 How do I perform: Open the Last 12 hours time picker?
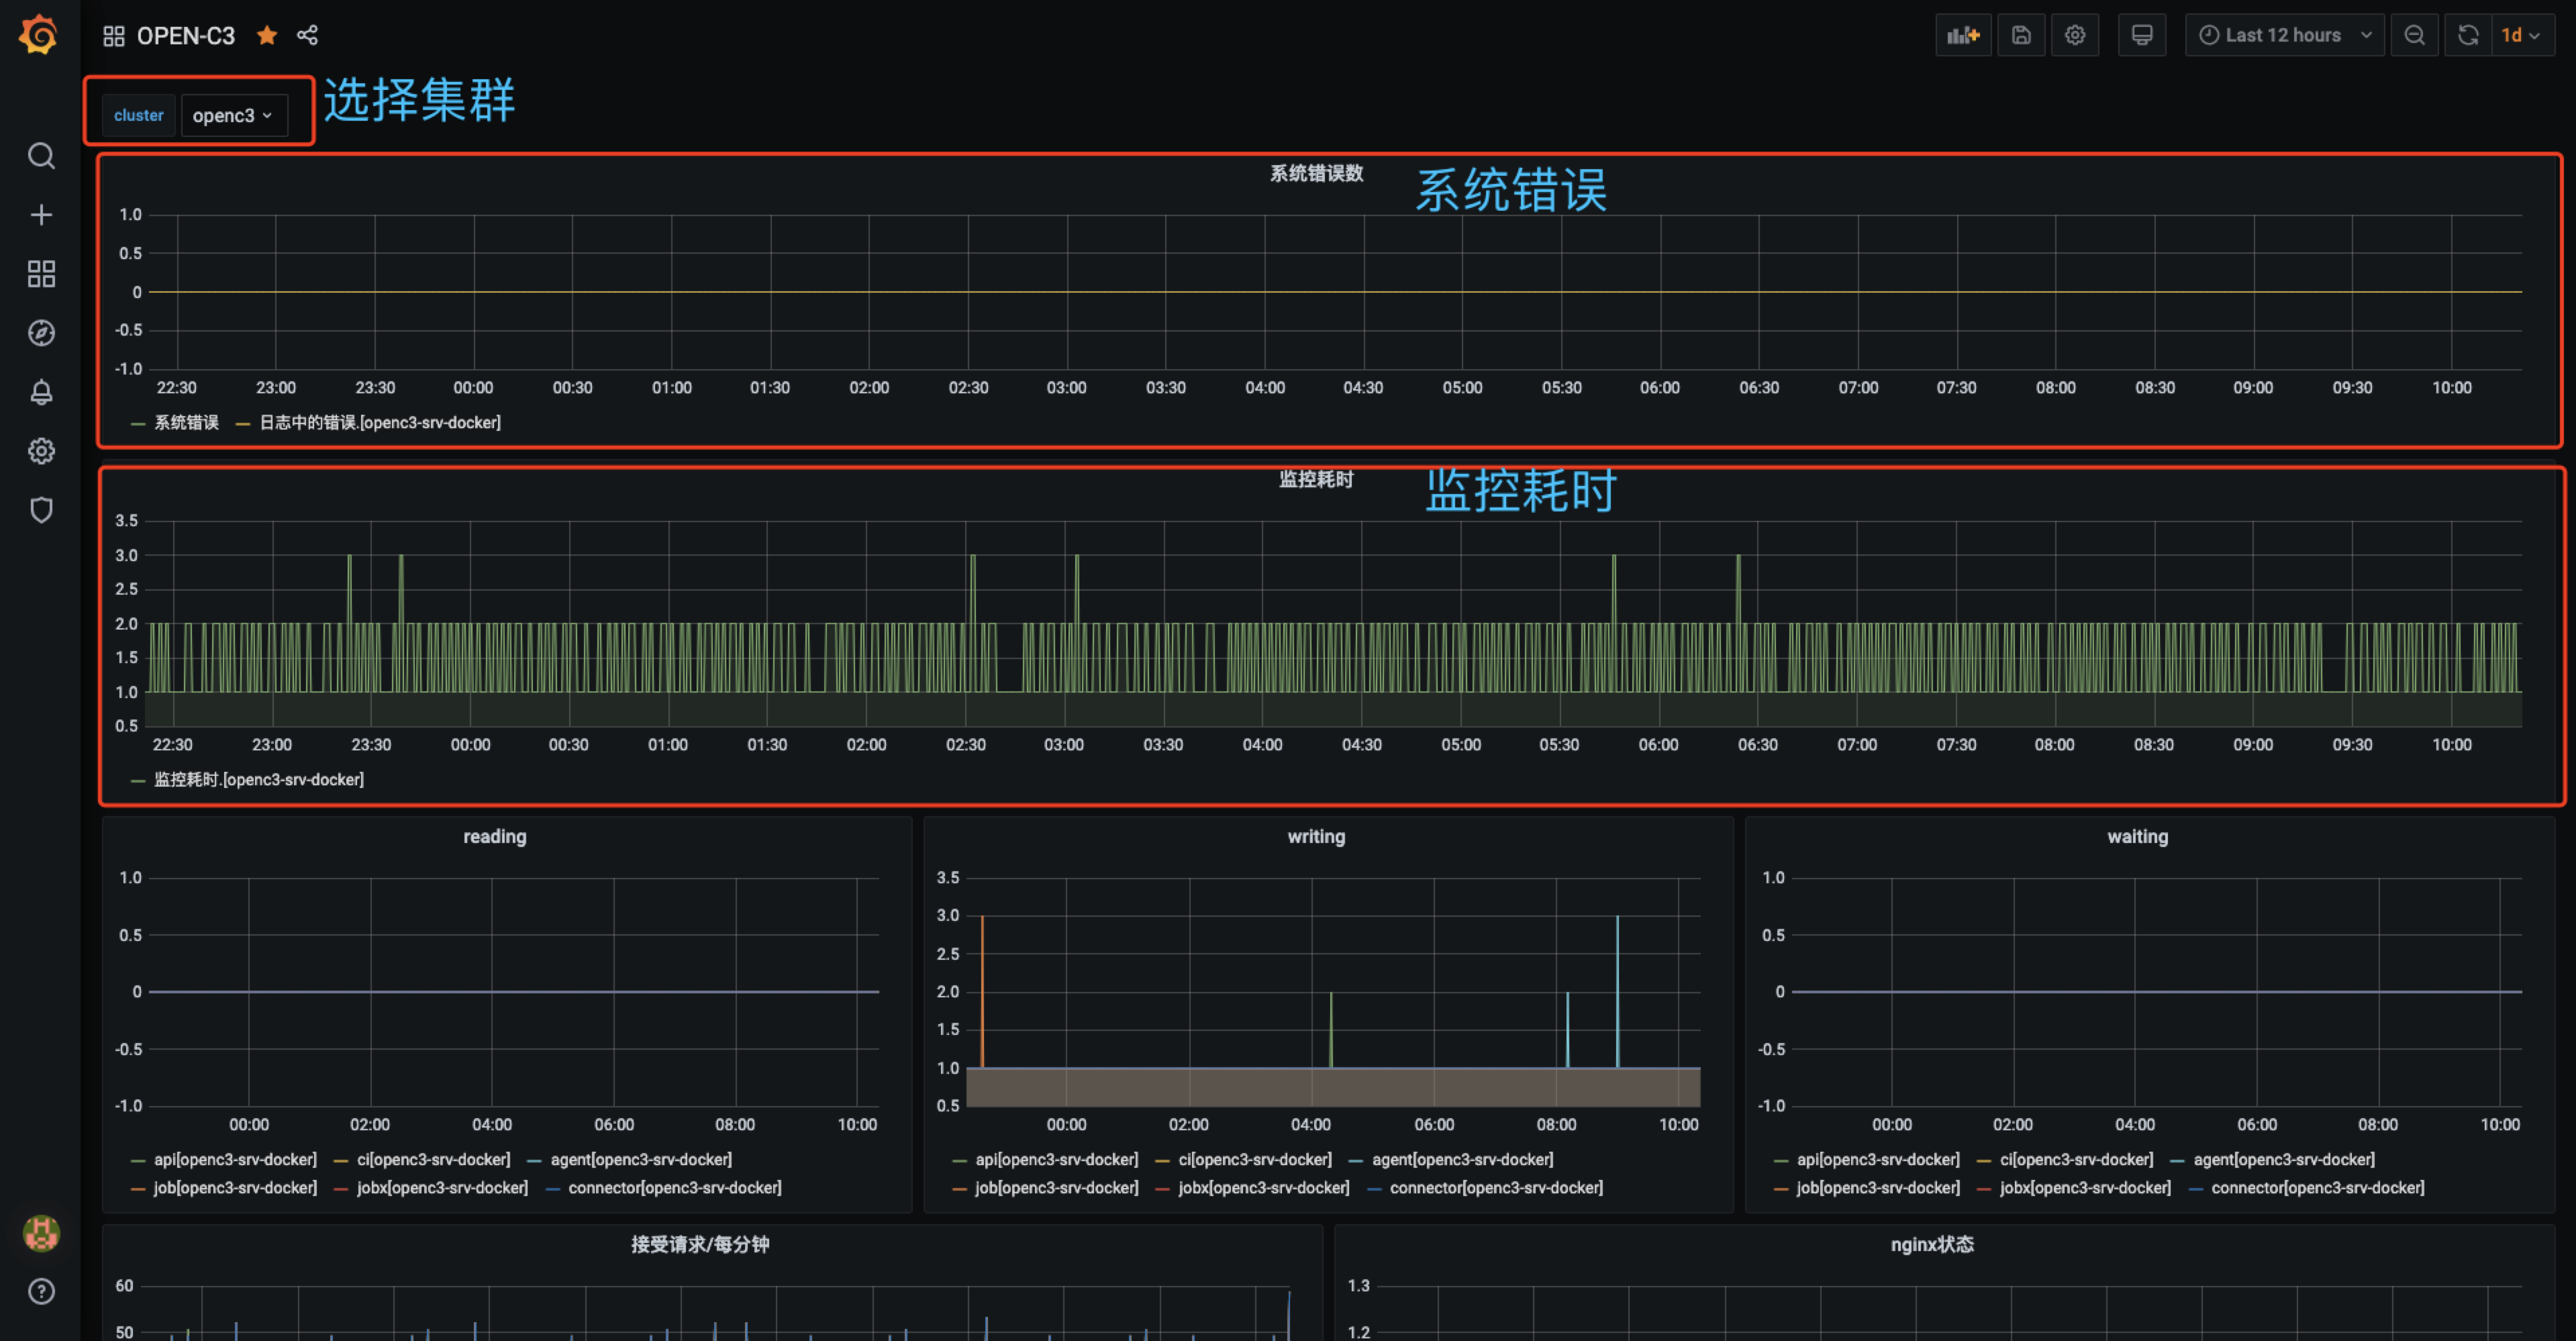[x=2284, y=35]
